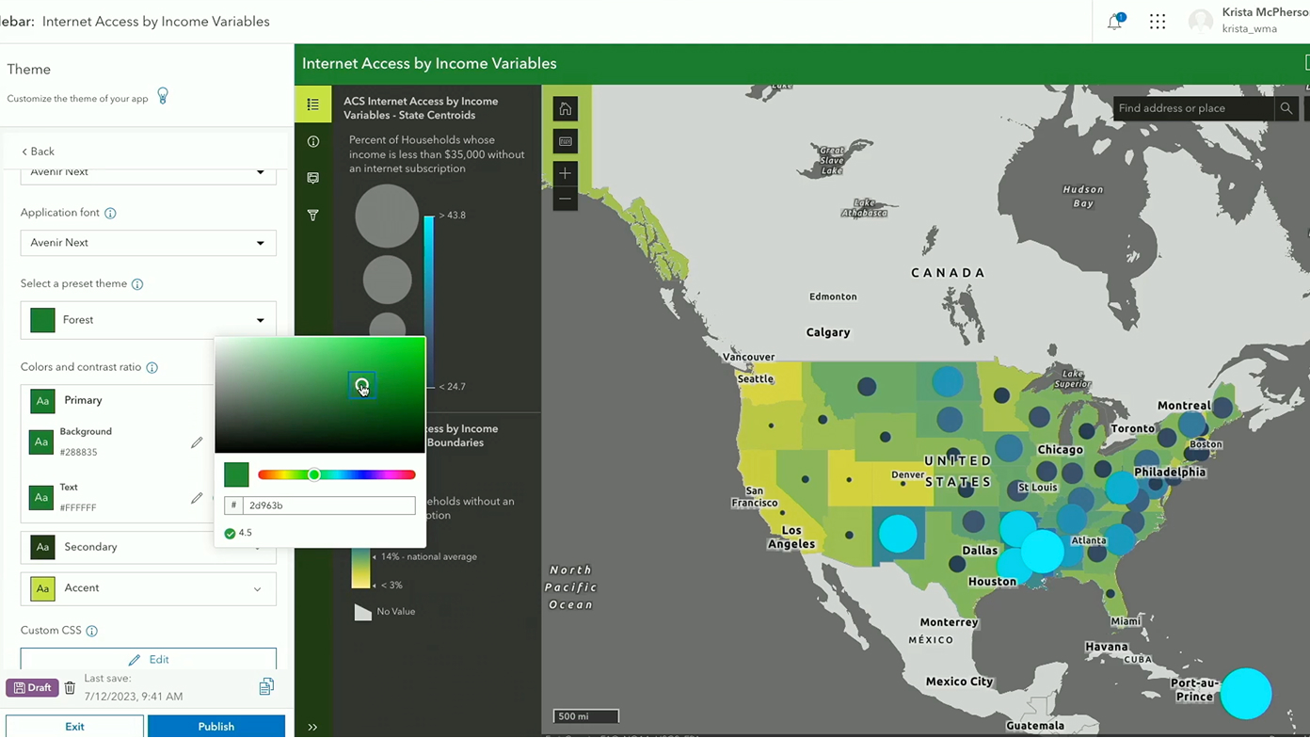Click the last save timestamp 7/12/2023, 9:41 AM
Viewport: 1310px width, 738px height.
click(x=134, y=697)
